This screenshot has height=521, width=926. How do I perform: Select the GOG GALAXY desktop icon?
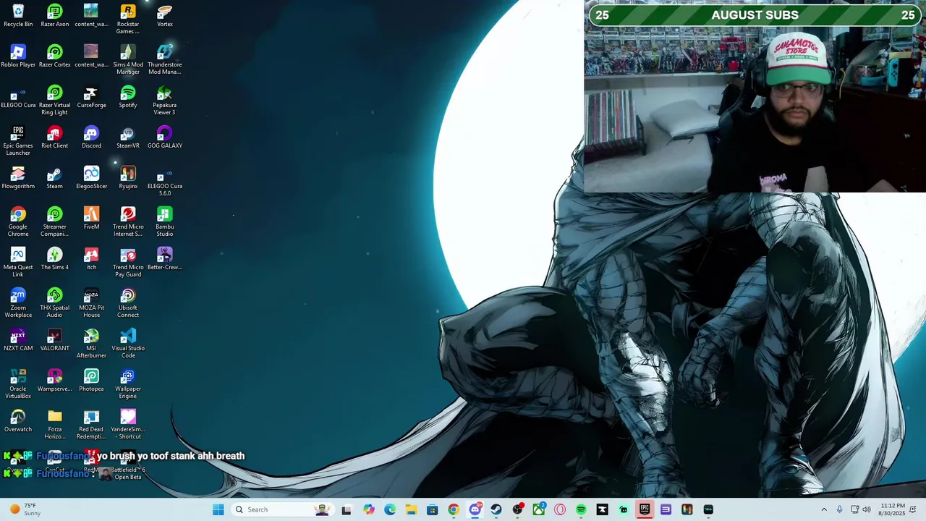pos(165,137)
